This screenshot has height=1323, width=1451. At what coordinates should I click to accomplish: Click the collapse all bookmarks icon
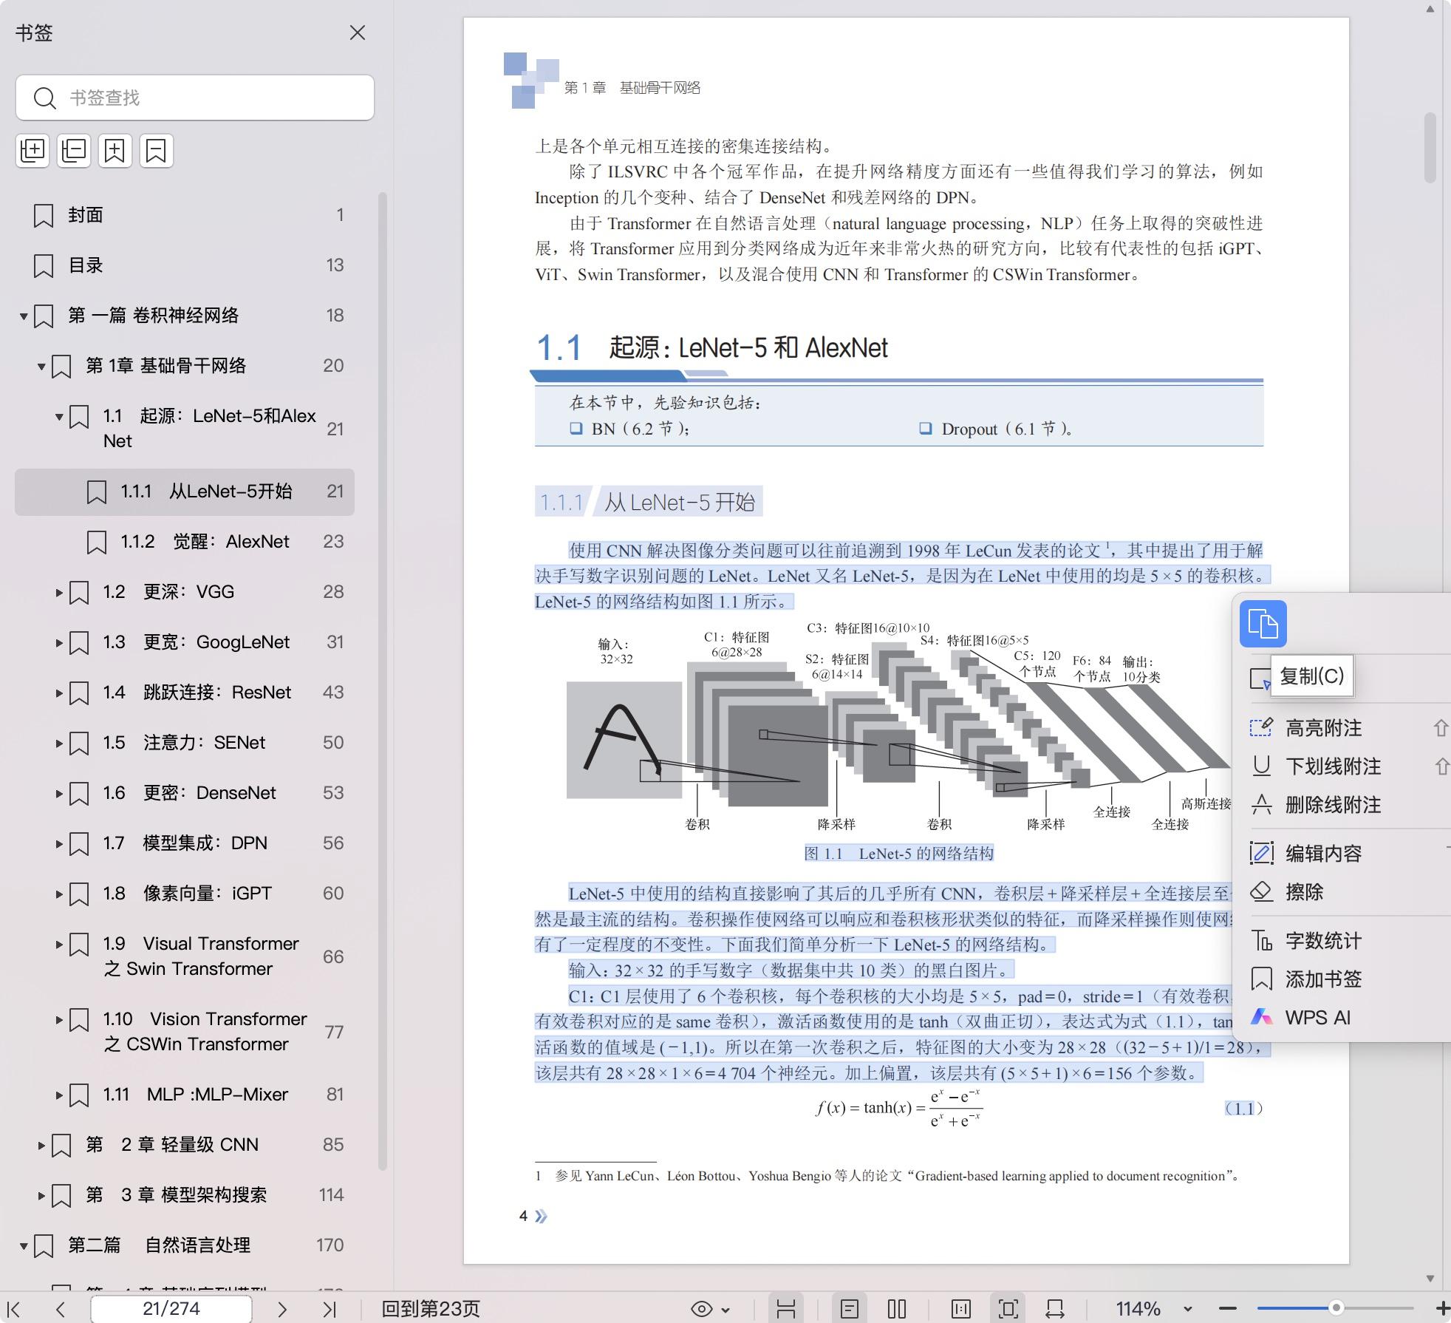coord(74,151)
